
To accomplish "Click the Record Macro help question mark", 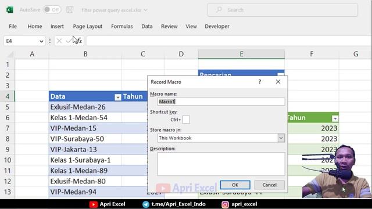I will point(260,82).
